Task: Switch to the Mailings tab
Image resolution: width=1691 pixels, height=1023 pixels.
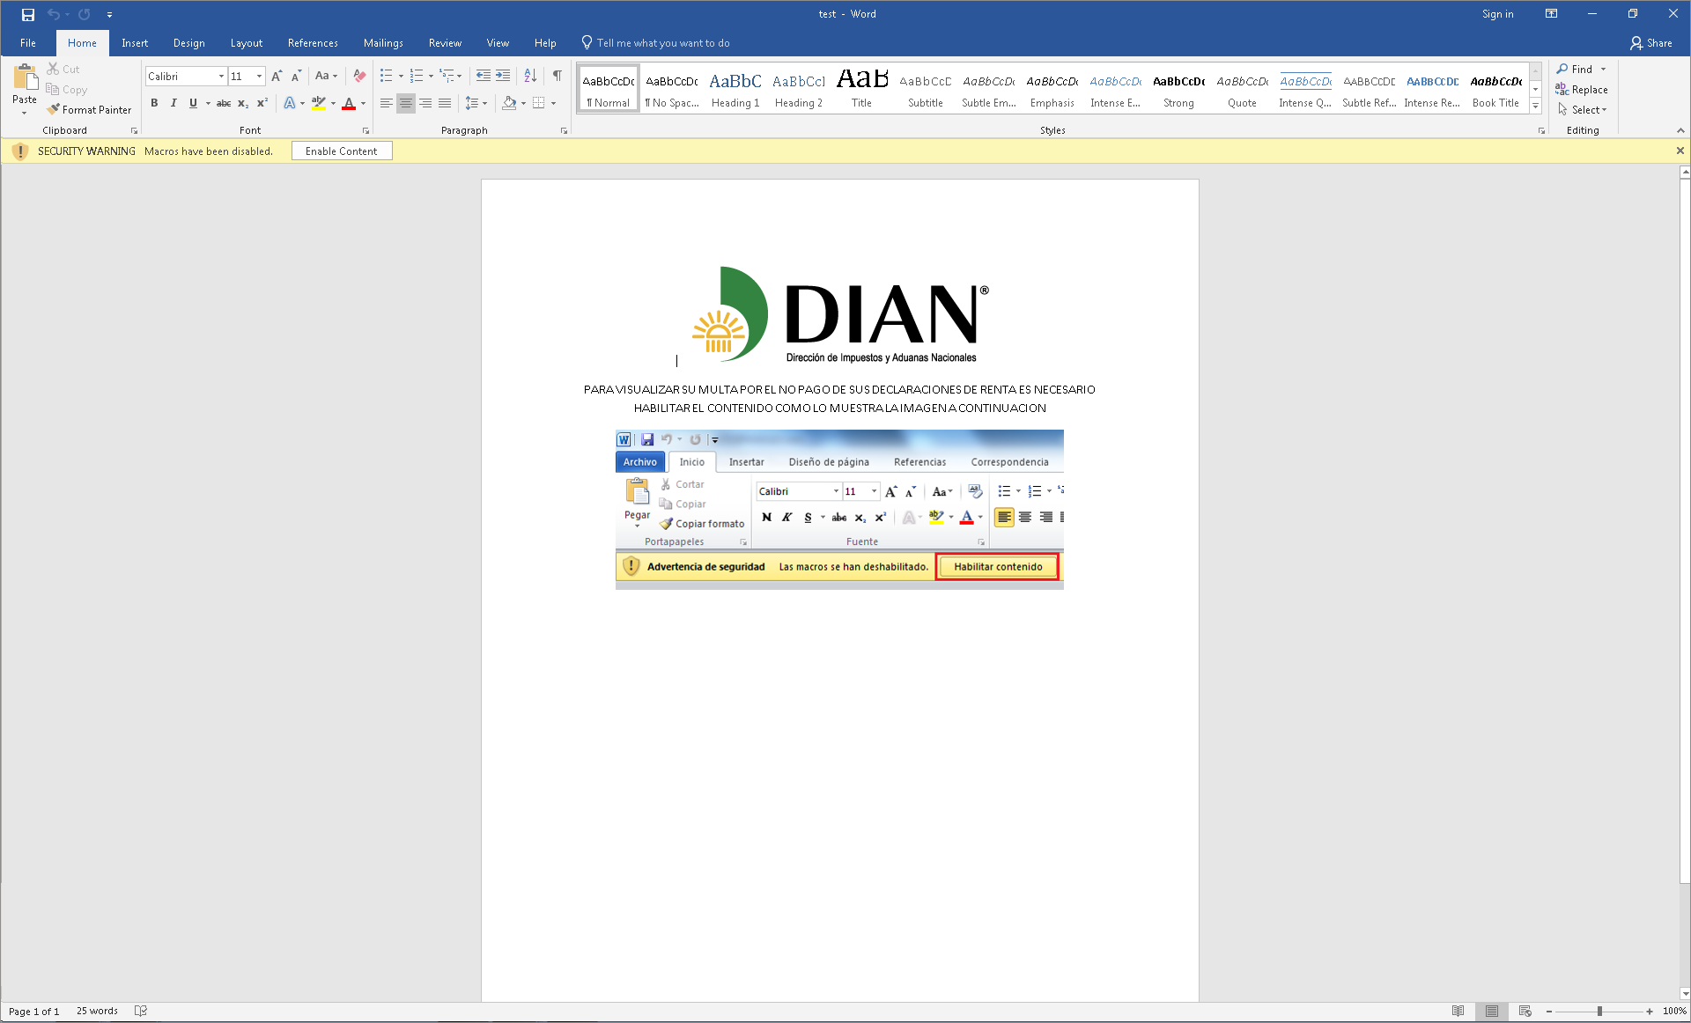Action: 383,42
